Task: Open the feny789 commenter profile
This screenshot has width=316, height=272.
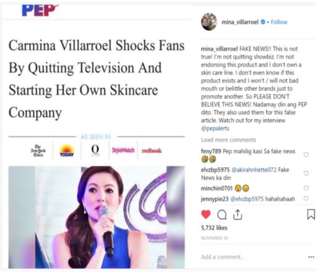Action: coord(211,151)
